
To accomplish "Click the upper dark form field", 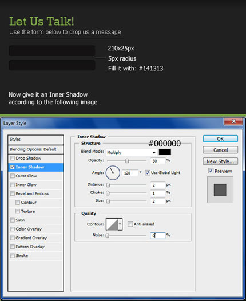I will 52,50.
